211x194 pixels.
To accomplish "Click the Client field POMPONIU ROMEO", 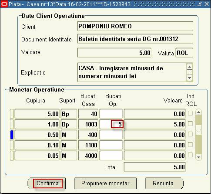I will (135, 26).
